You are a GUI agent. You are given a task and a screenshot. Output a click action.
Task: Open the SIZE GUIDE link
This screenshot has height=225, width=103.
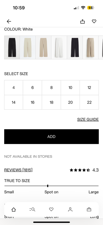tap(88, 119)
